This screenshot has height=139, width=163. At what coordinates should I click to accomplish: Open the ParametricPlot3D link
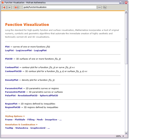[x=15, y=92]
